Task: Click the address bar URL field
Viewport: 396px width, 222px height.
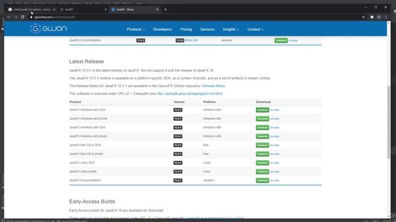Action: (194, 17)
